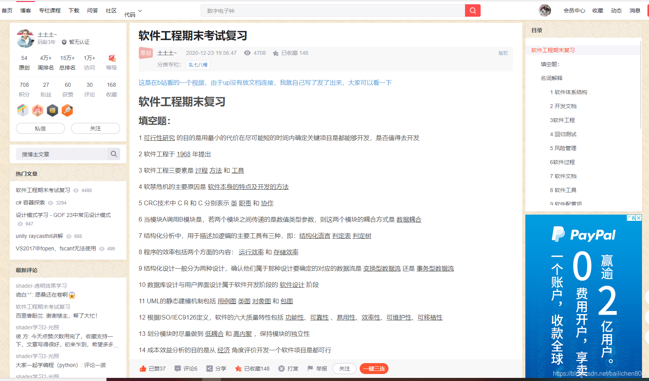Open the 可行性研究 link in the article
The height and width of the screenshot is (381, 649).
159,138
